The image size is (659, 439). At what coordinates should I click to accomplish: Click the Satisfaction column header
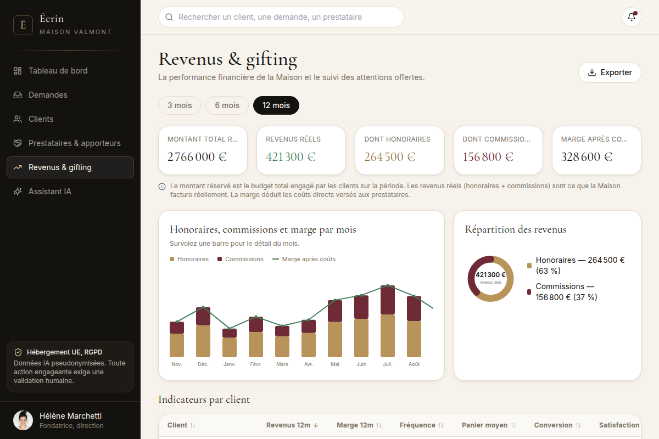[x=619, y=425]
